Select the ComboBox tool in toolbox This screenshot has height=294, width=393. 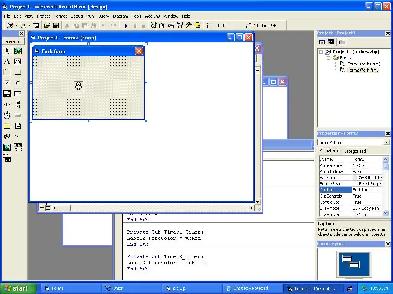tap(7, 94)
